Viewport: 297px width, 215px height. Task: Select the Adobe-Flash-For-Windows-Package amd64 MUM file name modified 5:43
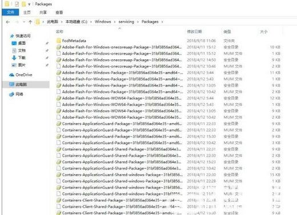click(122, 79)
